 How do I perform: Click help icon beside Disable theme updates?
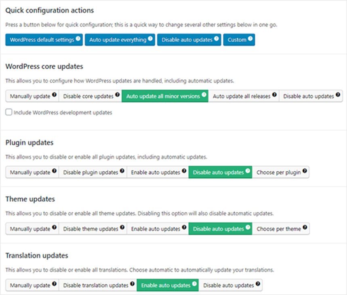tap(122, 227)
